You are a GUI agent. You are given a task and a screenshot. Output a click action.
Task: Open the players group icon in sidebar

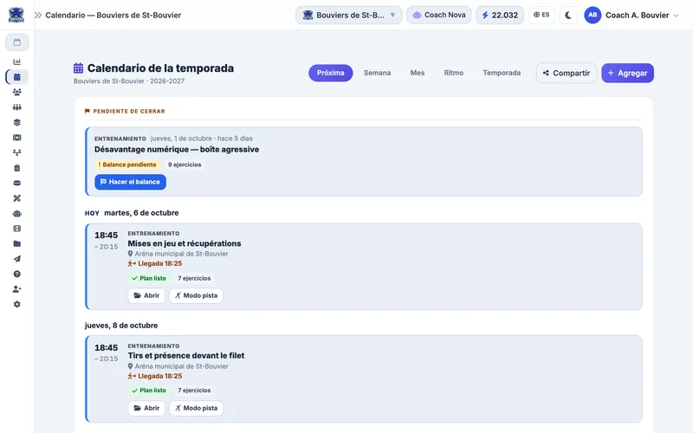[x=16, y=92]
